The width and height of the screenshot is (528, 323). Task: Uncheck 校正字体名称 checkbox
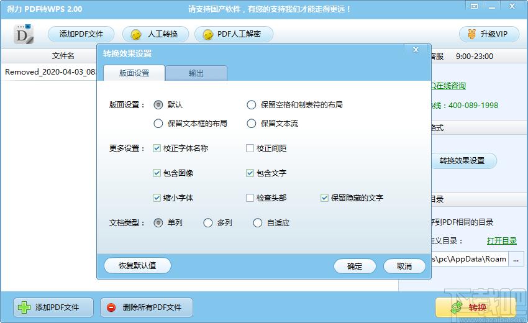(x=157, y=148)
